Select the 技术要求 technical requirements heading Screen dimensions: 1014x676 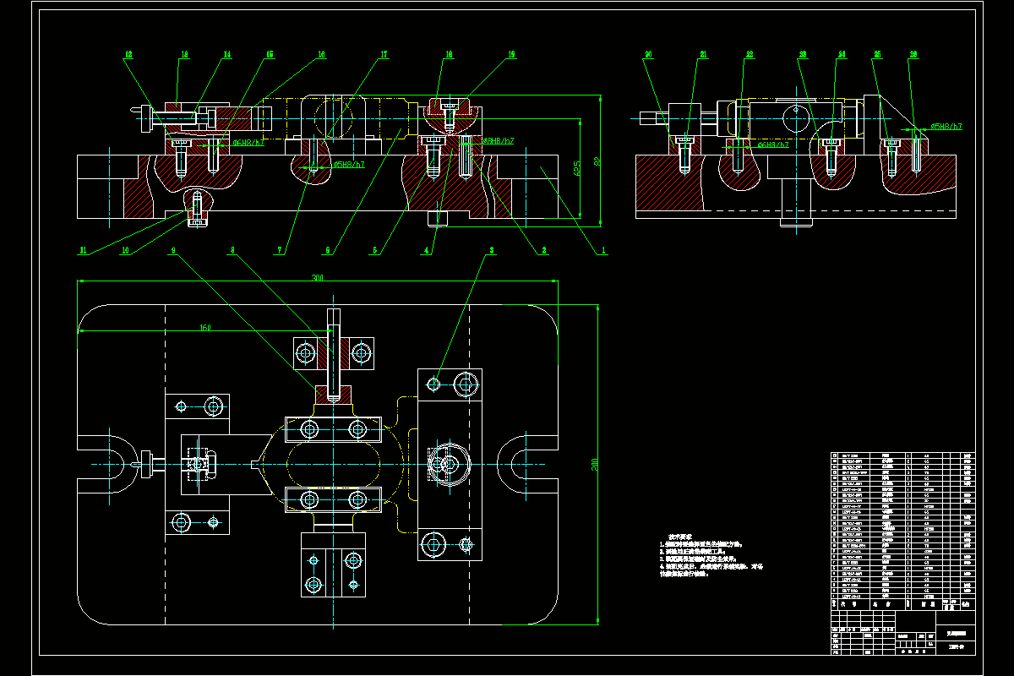point(682,537)
